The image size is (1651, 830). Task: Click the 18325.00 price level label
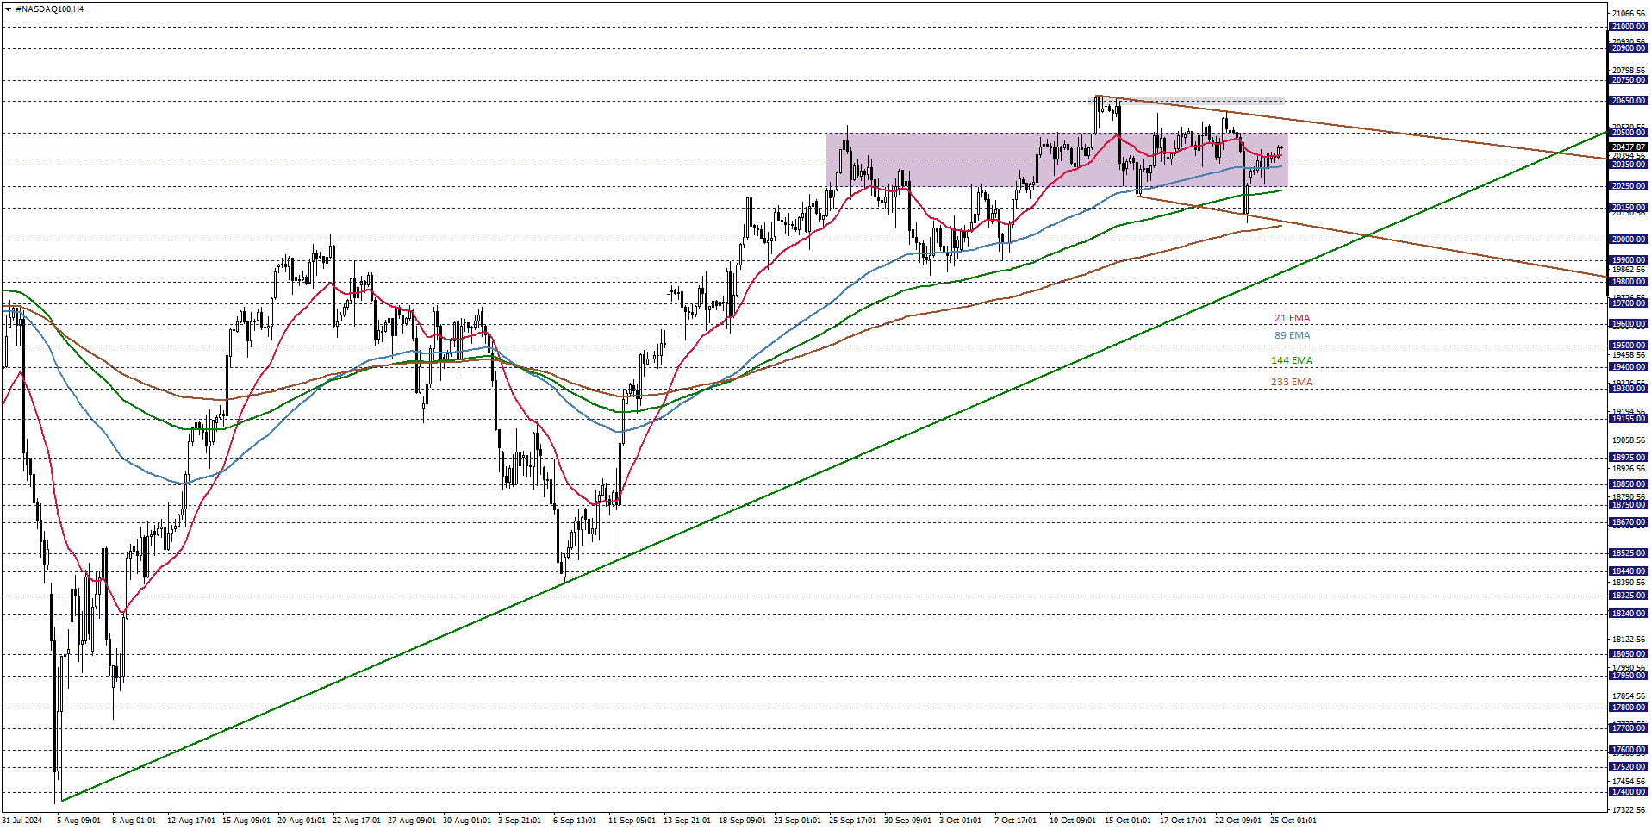1629,596
